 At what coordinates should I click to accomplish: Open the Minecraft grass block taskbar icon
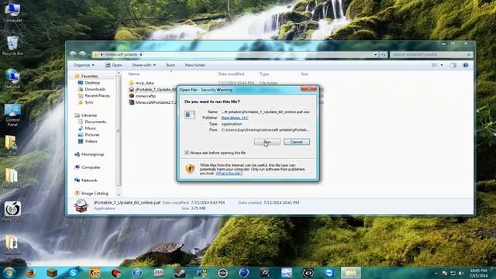[x=52, y=273]
